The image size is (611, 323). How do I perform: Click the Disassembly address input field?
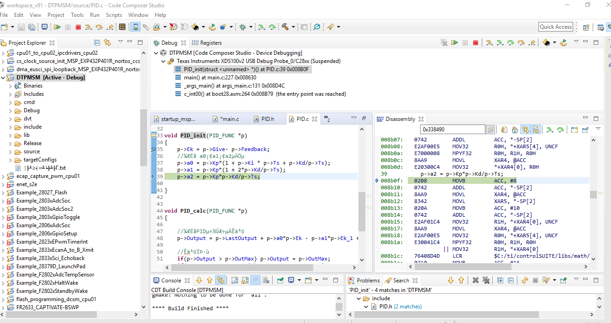click(x=452, y=130)
